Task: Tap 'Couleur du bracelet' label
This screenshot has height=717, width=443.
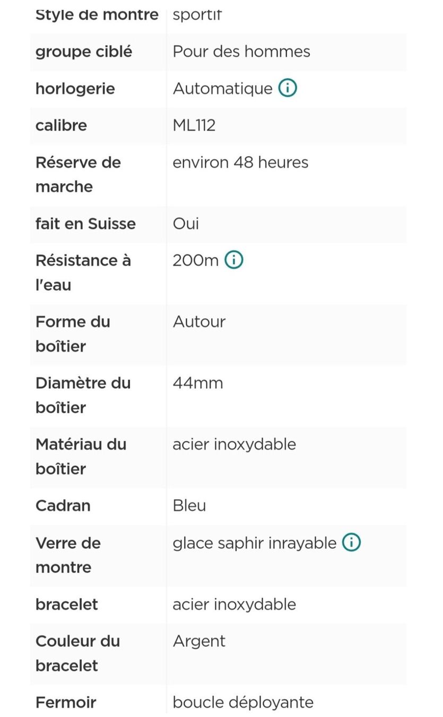Action: tap(78, 653)
